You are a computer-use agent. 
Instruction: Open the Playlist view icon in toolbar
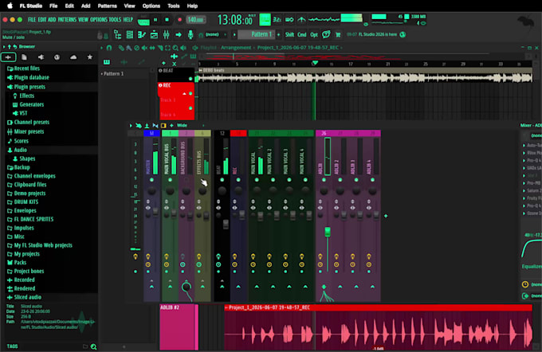117,34
